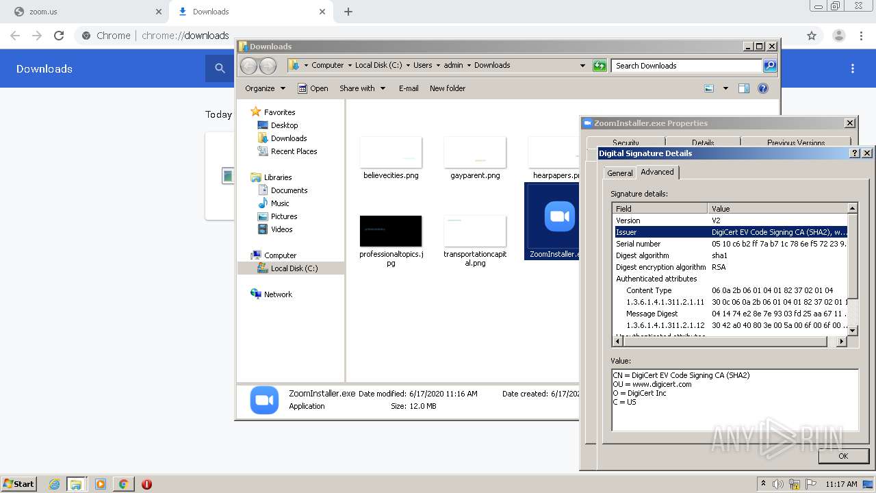The height and width of the screenshot is (493, 876).
Task: Select Local Disk (C:) in tree
Action: [x=294, y=268]
